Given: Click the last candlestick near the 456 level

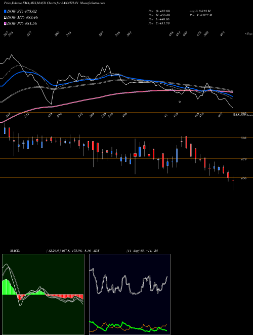Looking at the screenshot, I should pos(233,183).
